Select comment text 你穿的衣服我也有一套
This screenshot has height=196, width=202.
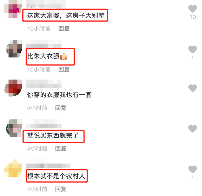(59, 95)
